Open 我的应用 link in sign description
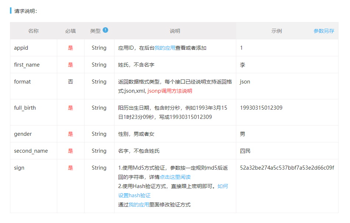This screenshot has width=350, height=223. [139, 205]
